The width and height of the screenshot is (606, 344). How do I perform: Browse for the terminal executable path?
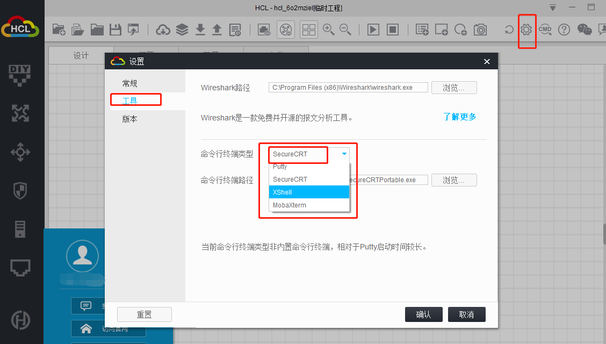(454, 180)
